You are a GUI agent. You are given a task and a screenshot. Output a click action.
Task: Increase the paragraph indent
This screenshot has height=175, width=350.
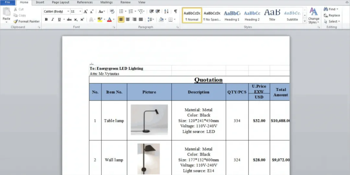pos(158,11)
